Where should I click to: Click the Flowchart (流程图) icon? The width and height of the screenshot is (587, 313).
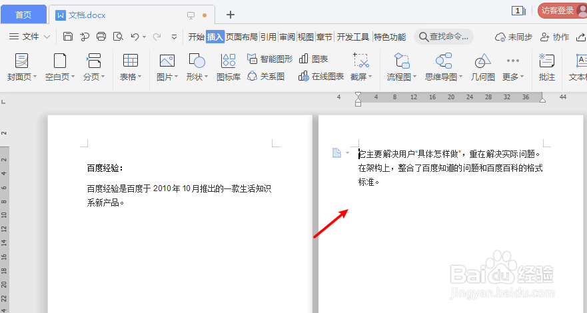(402, 60)
